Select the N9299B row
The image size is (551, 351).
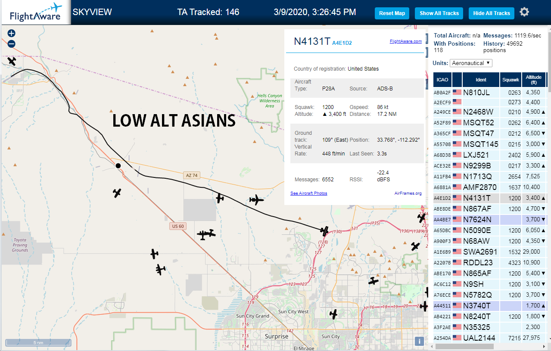click(x=490, y=165)
